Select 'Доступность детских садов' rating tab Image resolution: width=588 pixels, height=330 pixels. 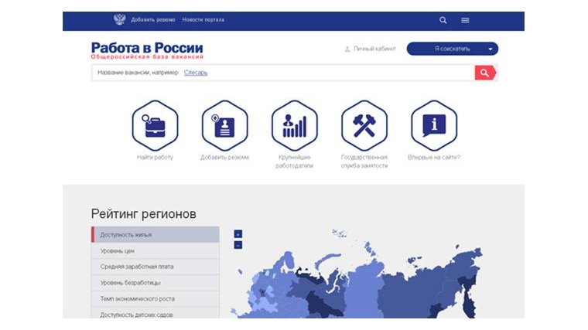tap(156, 313)
